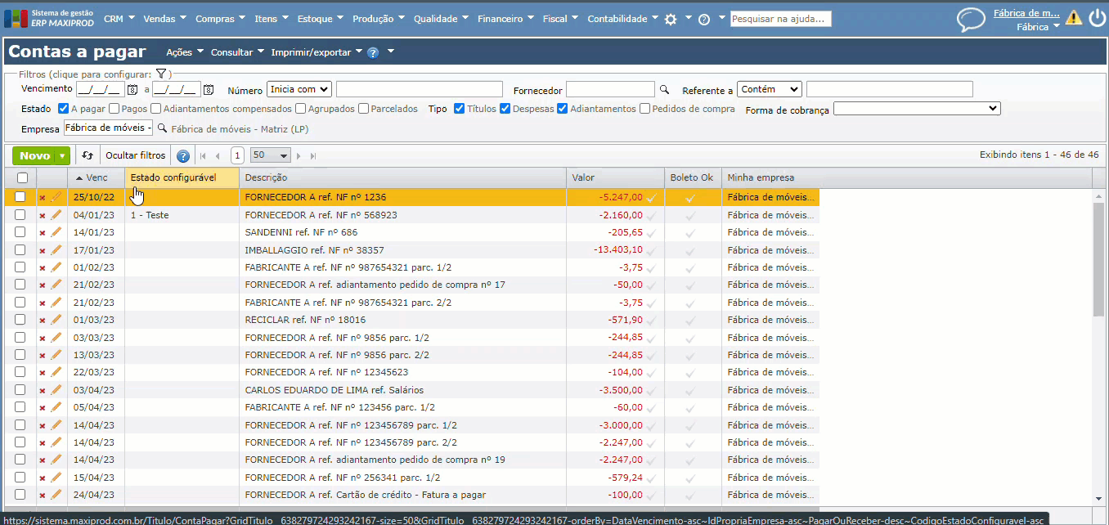Click the Fornecedor search magnifier icon
Viewport: 1109px width, 525px height.
click(665, 90)
